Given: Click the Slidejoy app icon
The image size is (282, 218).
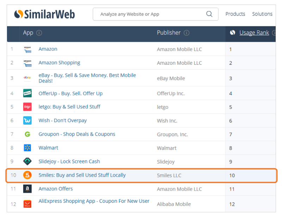Looking at the screenshot, I should 27,161.
